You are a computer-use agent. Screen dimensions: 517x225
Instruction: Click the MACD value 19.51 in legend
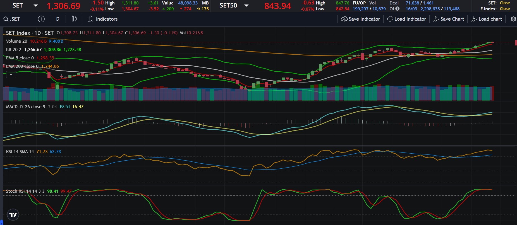coord(64,107)
